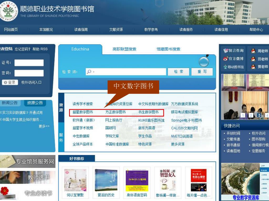Open 读者指南 menu item
The height and width of the screenshot is (201, 269).
tap(81, 30)
